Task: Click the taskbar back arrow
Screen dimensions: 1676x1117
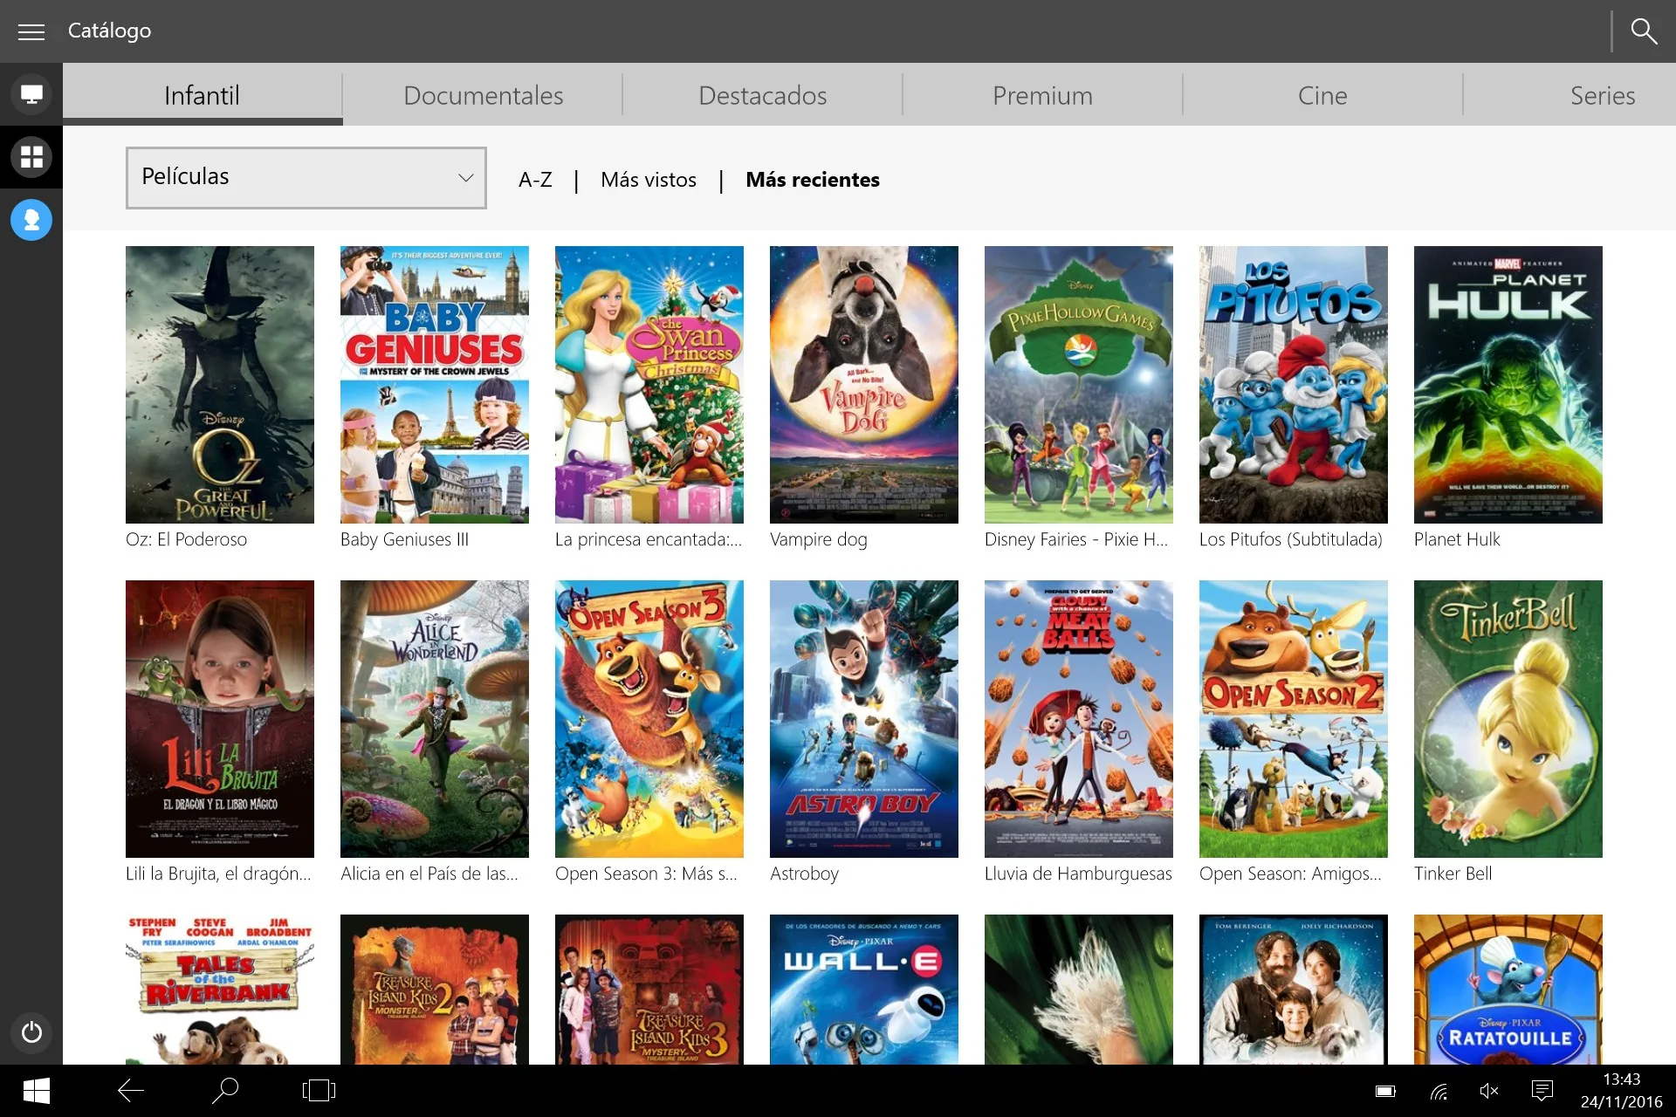Action: coord(131,1090)
